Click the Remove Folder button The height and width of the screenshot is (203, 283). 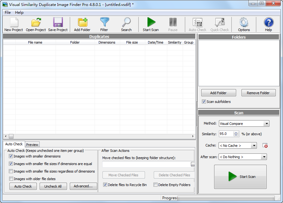258,93
